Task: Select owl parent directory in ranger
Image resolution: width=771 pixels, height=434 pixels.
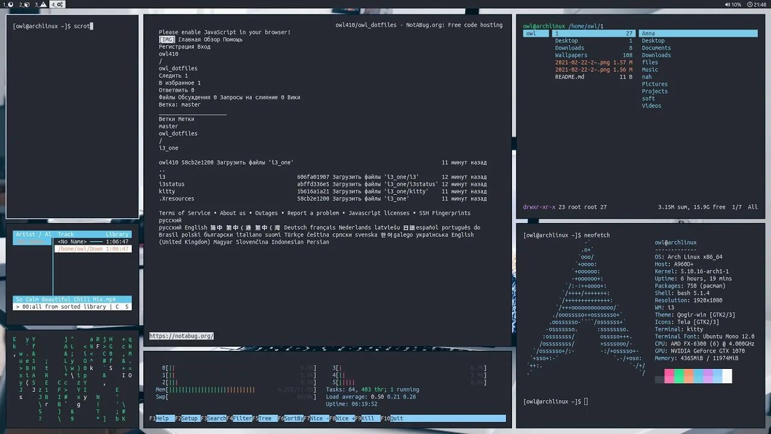Action: click(x=535, y=33)
